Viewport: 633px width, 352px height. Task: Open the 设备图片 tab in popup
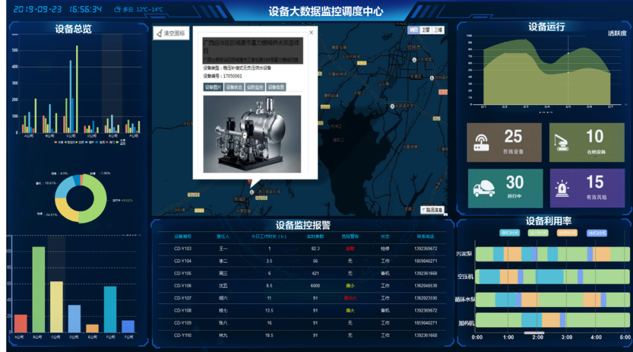(x=213, y=87)
